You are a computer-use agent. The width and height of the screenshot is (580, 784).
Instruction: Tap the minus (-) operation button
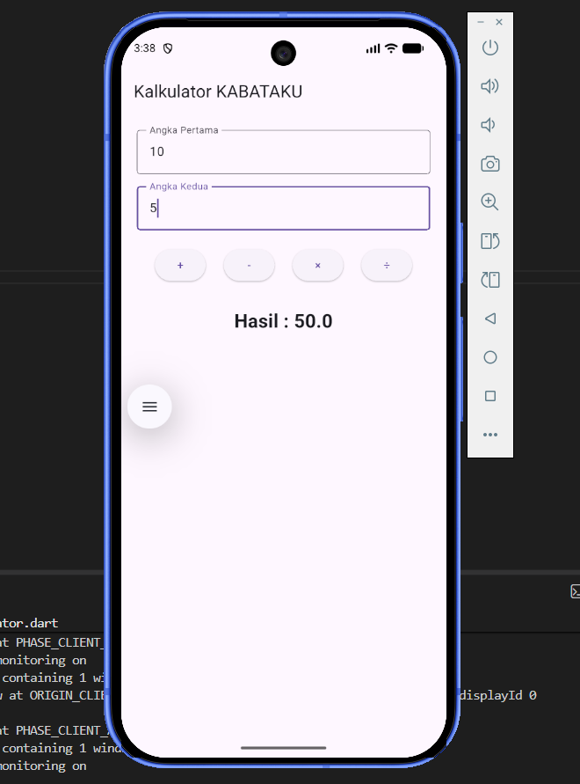249,266
